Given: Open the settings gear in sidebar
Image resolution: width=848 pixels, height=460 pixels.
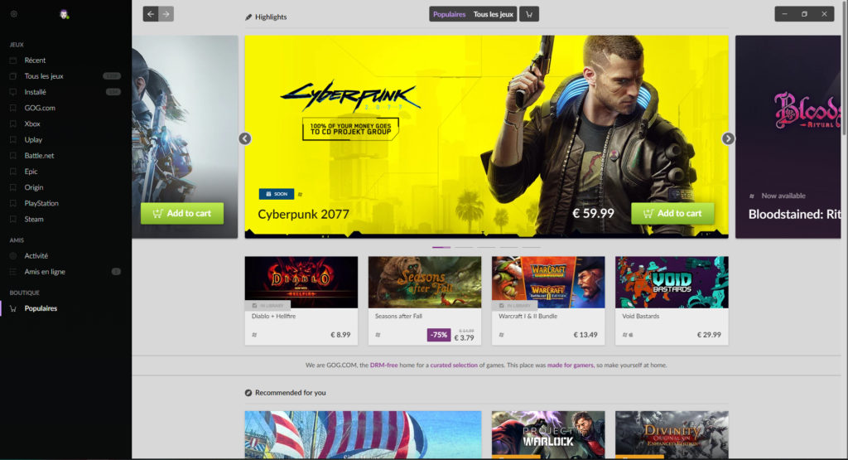Looking at the screenshot, I should [x=14, y=14].
